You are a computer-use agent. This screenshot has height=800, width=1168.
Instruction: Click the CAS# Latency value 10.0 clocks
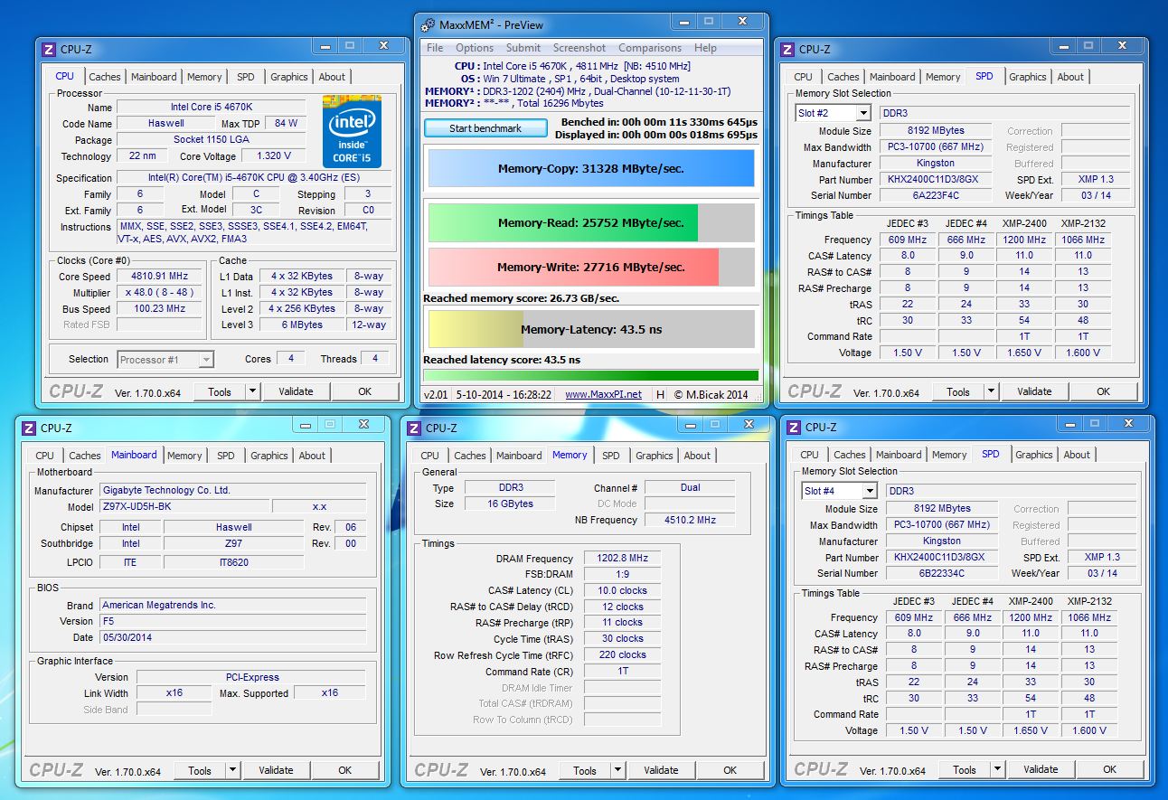click(622, 590)
